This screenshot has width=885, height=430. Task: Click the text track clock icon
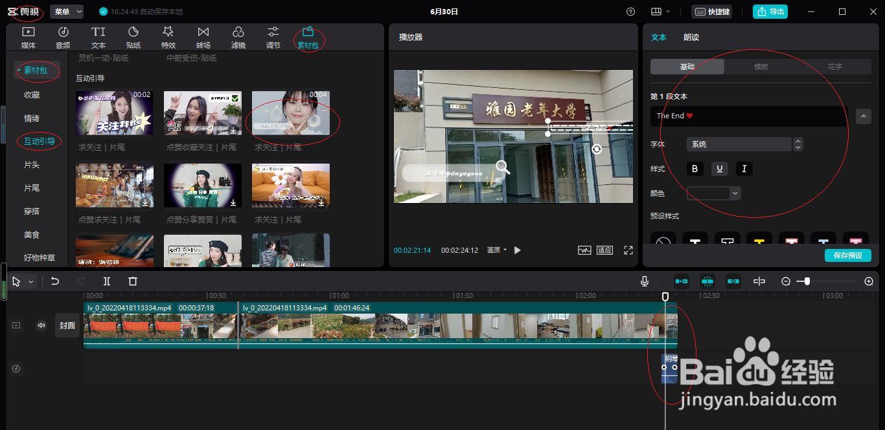16,369
